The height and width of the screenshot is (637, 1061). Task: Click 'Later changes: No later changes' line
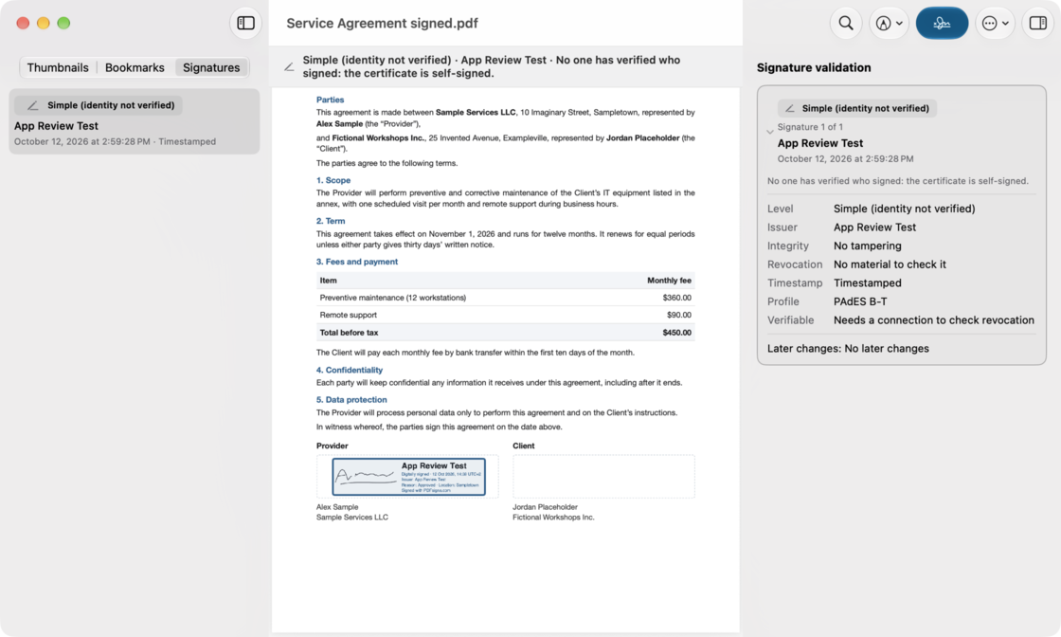pos(848,349)
